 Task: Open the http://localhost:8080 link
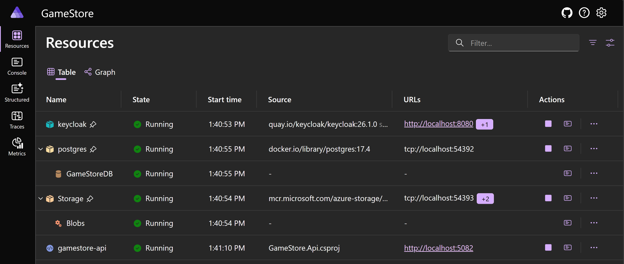tap(438, 124)
